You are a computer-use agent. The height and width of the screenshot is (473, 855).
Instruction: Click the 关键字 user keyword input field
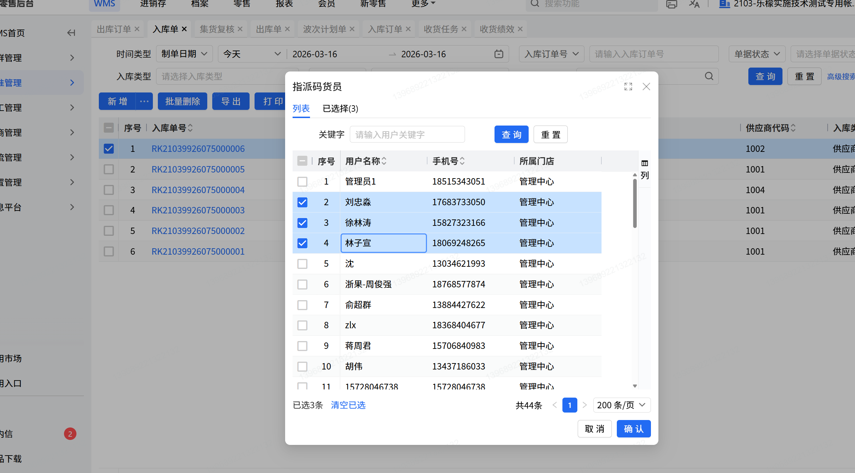pyautogui.click(x=407, y=134)
